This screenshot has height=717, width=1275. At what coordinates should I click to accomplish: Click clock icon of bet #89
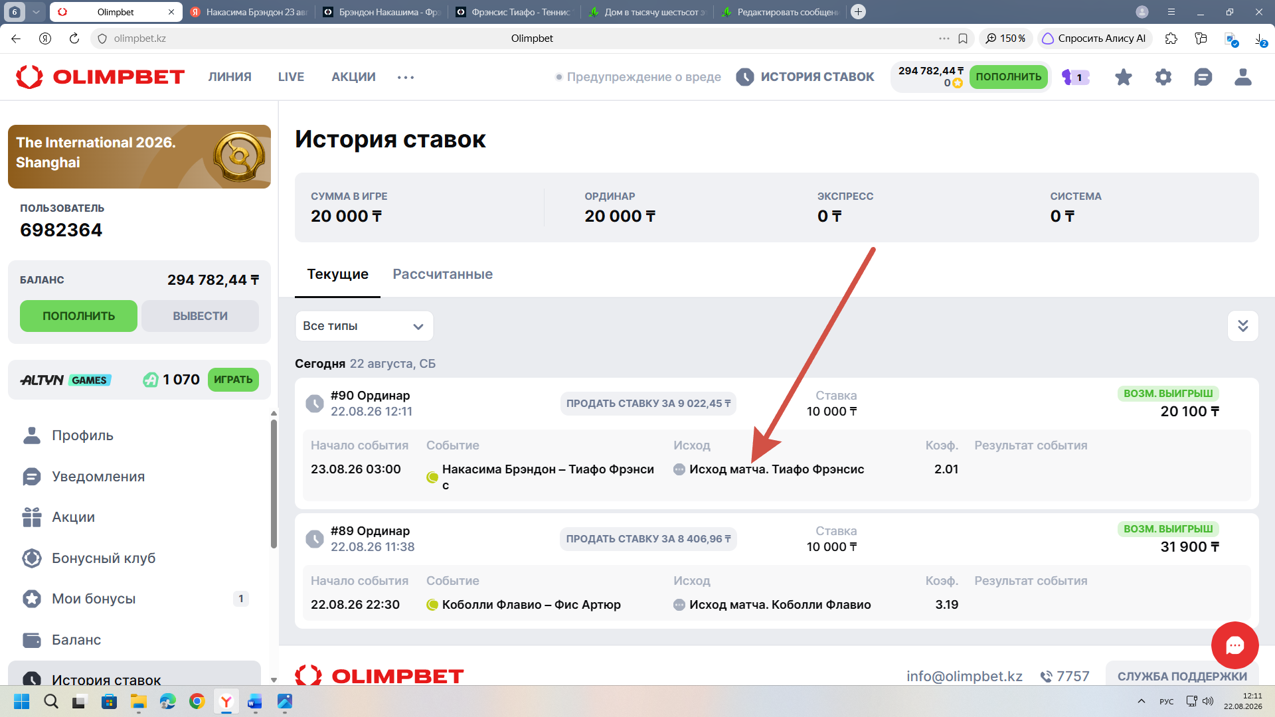[314, 539]
